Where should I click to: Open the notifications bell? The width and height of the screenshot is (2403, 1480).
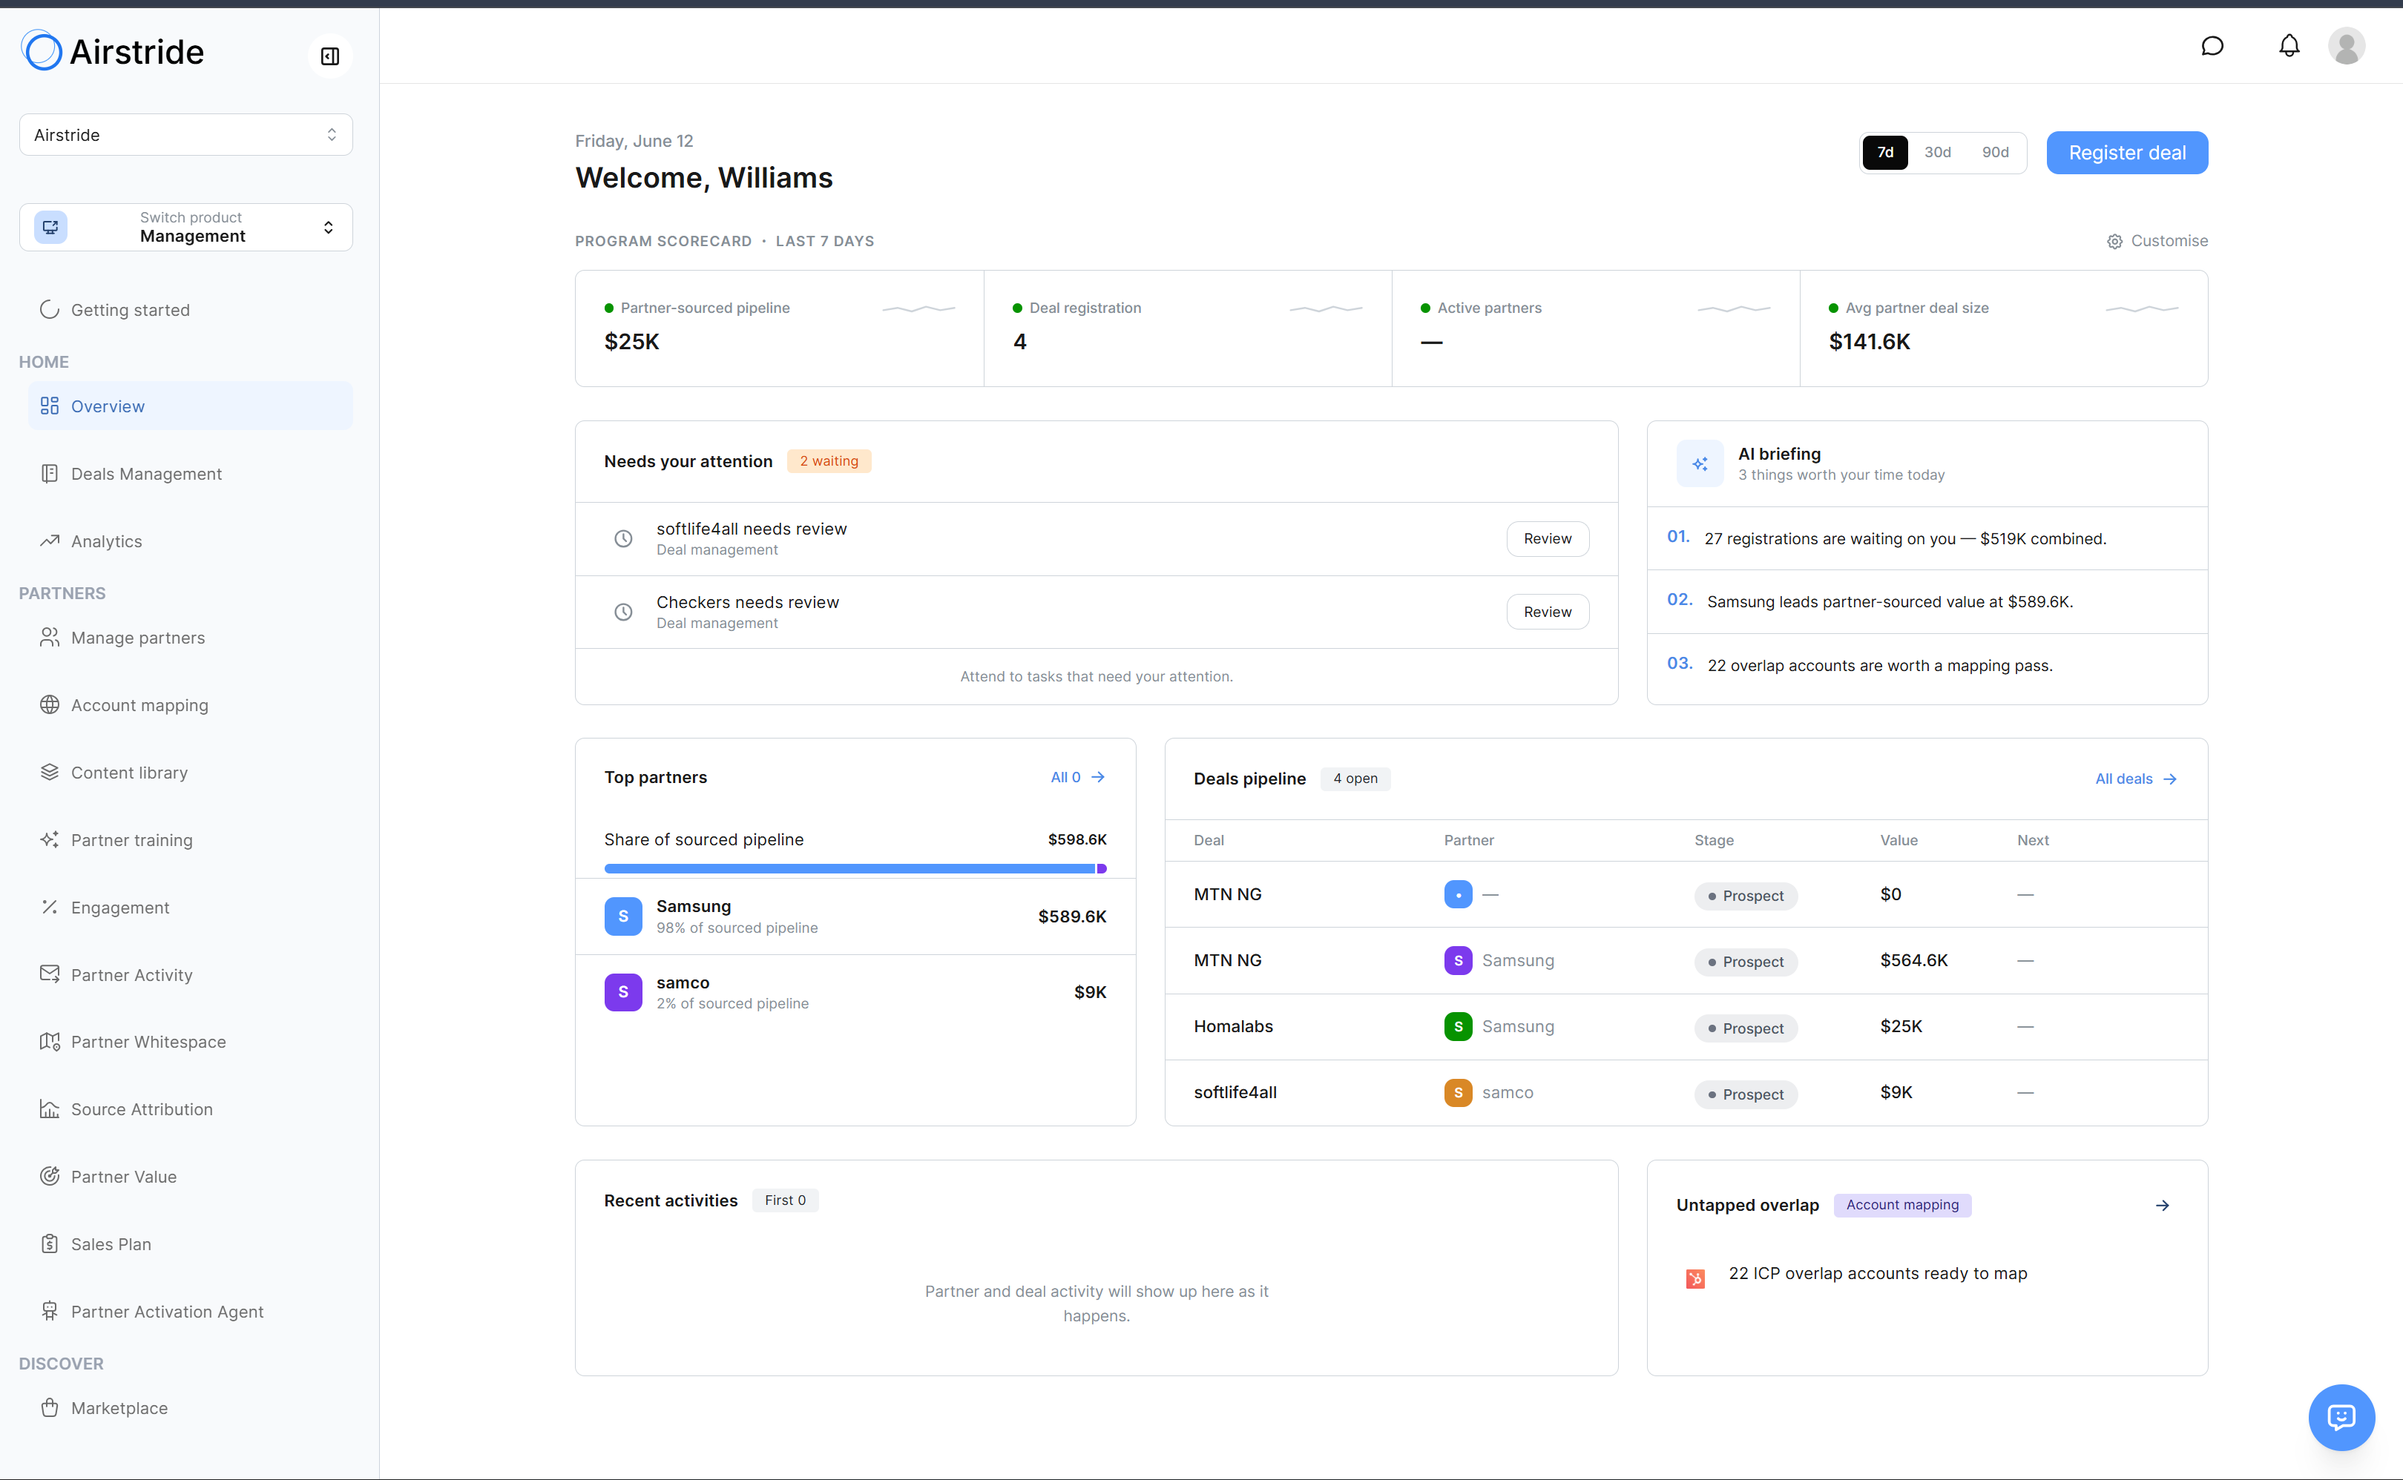click(x=2289, y=46)
